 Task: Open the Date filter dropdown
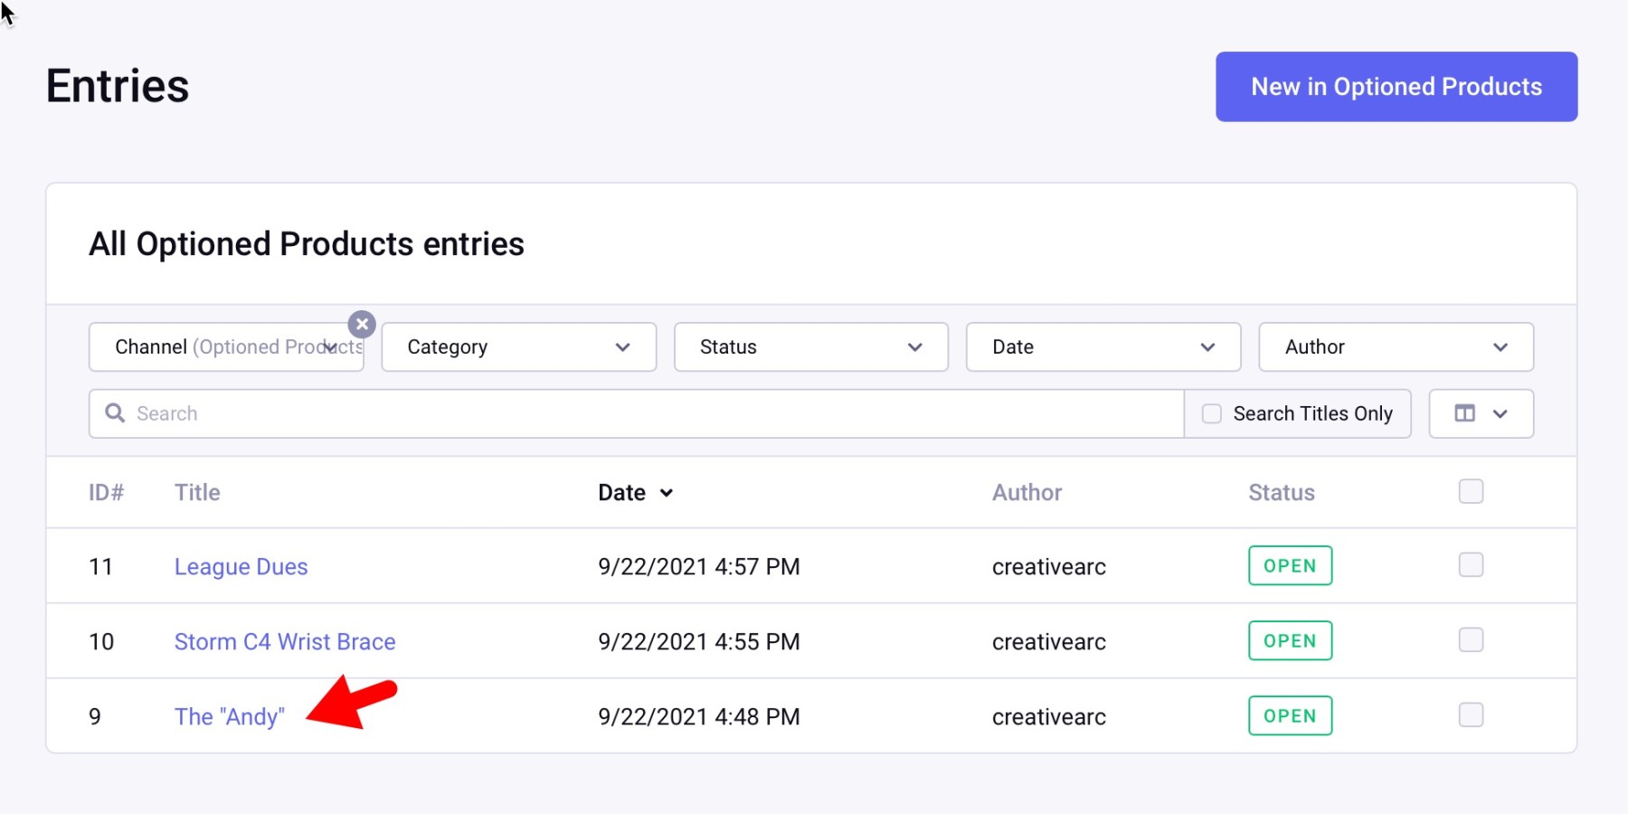(1102, 346)
